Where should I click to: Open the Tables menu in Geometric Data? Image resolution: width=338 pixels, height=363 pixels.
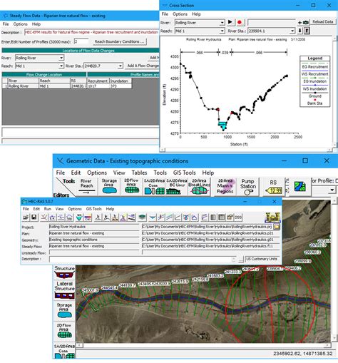coord(139,173)
